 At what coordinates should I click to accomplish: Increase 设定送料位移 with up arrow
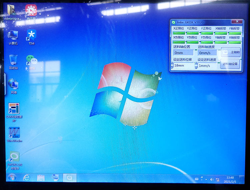172,64
